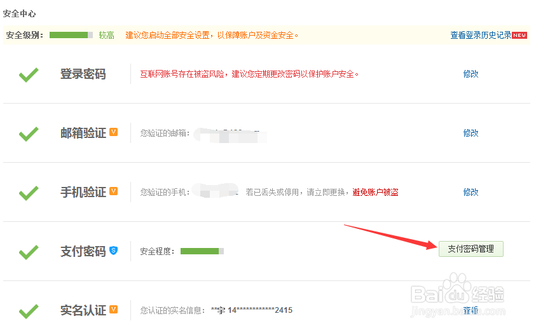Click the 安全程度 payment strength bar
Viewport: 536px width, 330px height.
(202, 251)
